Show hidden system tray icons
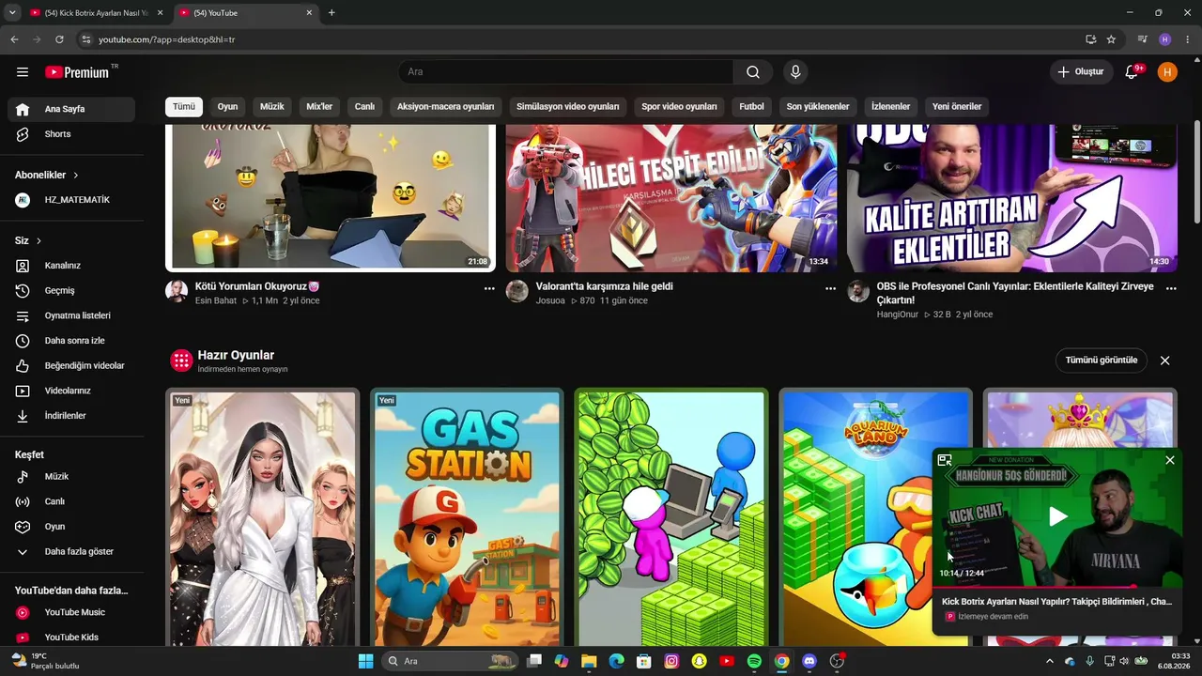 pyautogui.click(x=1050, y=661)
